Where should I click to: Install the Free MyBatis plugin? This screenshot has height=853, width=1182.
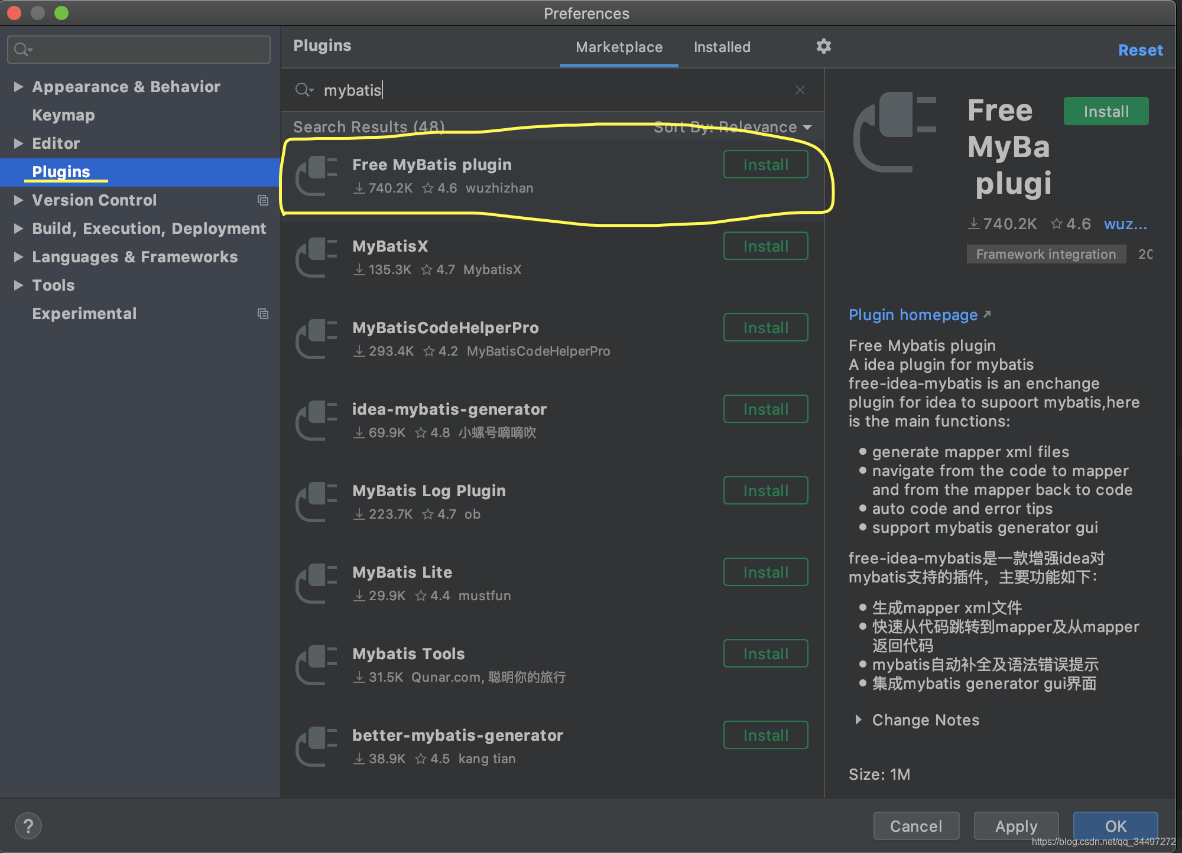[765, 164]
